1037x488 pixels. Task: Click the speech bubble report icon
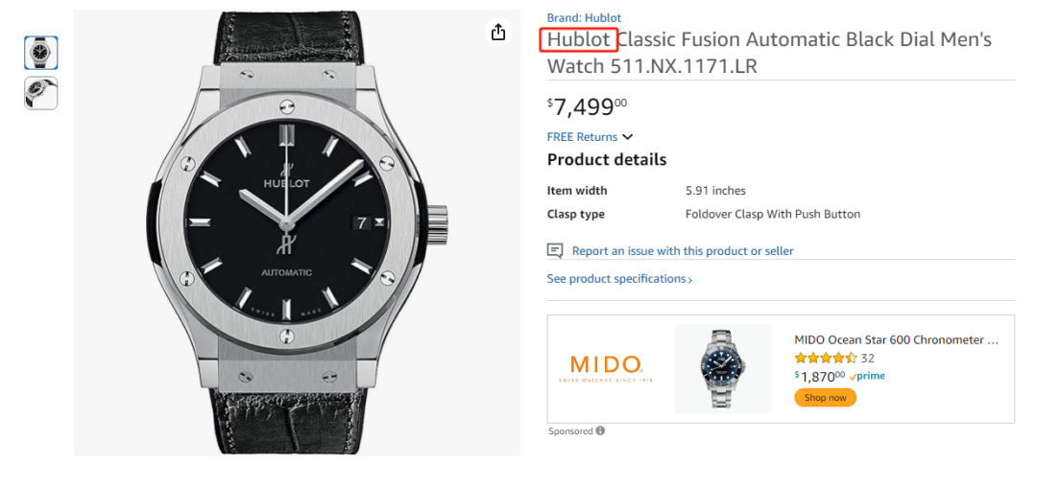[555, 251]
